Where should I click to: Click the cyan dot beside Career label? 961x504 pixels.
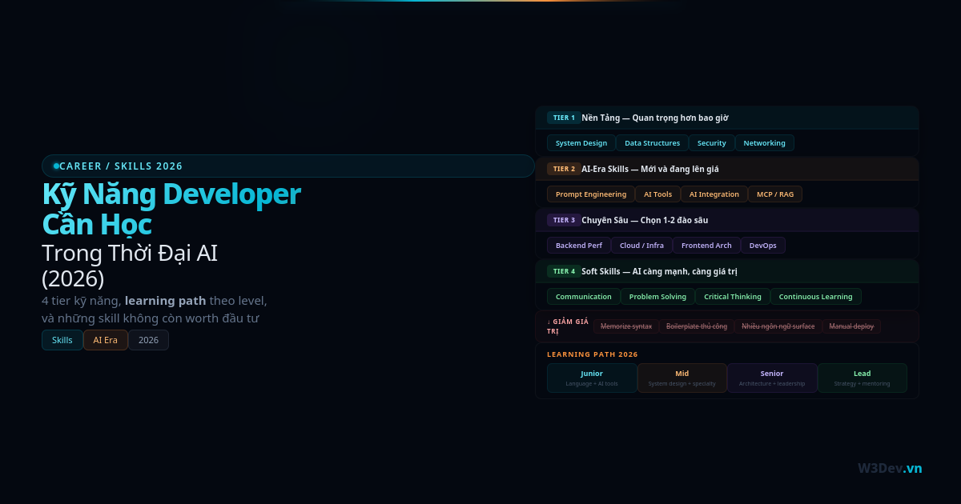tap(56, 166)
